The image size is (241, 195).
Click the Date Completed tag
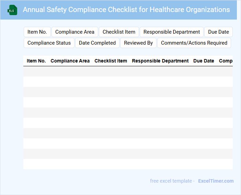click(97, 43)
